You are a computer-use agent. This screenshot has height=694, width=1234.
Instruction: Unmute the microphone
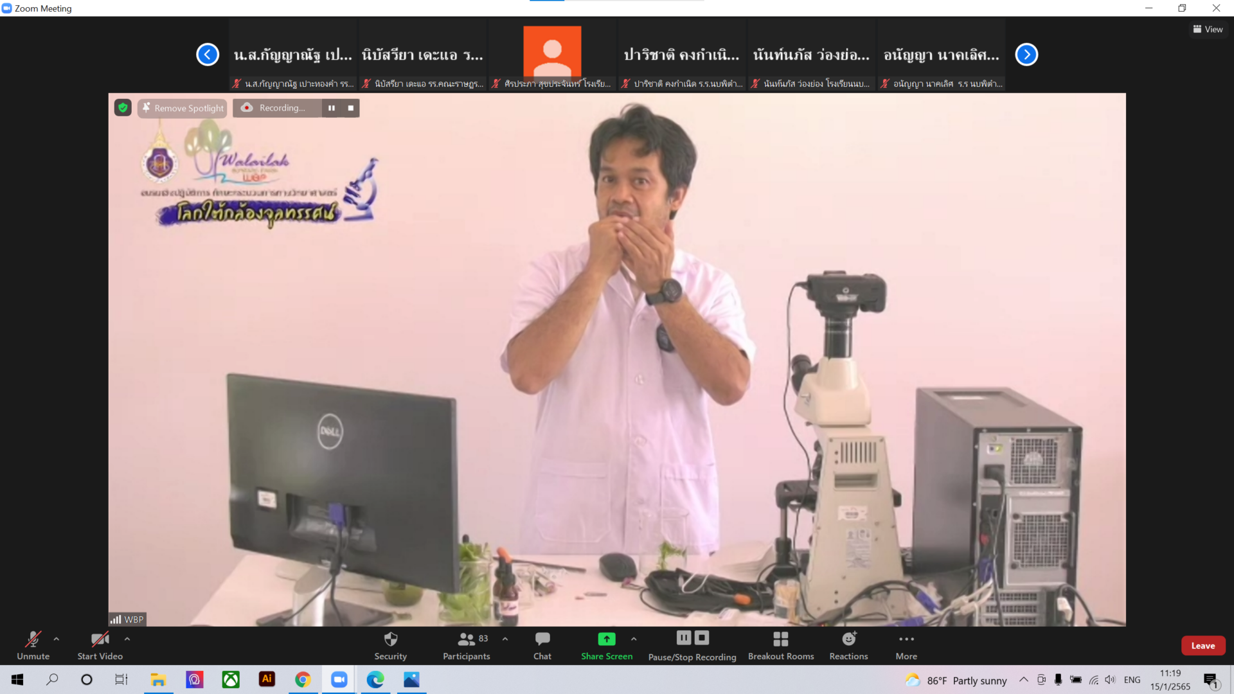33,645
